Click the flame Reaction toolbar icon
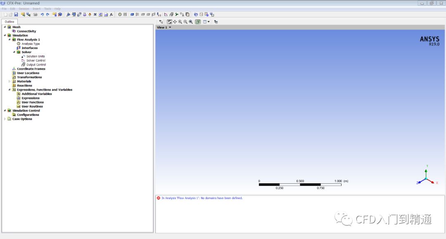Screen dimensions: 446x239 point(90,14)
